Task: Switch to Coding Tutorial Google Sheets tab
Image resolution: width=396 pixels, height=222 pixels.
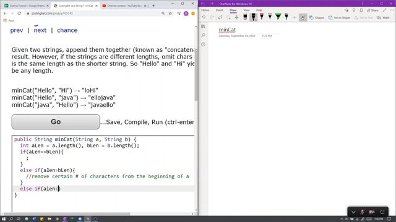Action: pyautogui.click(x=27, y=6)
